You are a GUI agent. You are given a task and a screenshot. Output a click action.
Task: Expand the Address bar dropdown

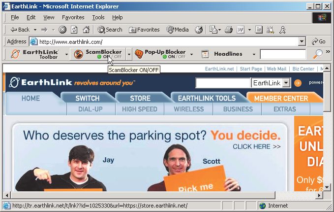coord(302,41)
